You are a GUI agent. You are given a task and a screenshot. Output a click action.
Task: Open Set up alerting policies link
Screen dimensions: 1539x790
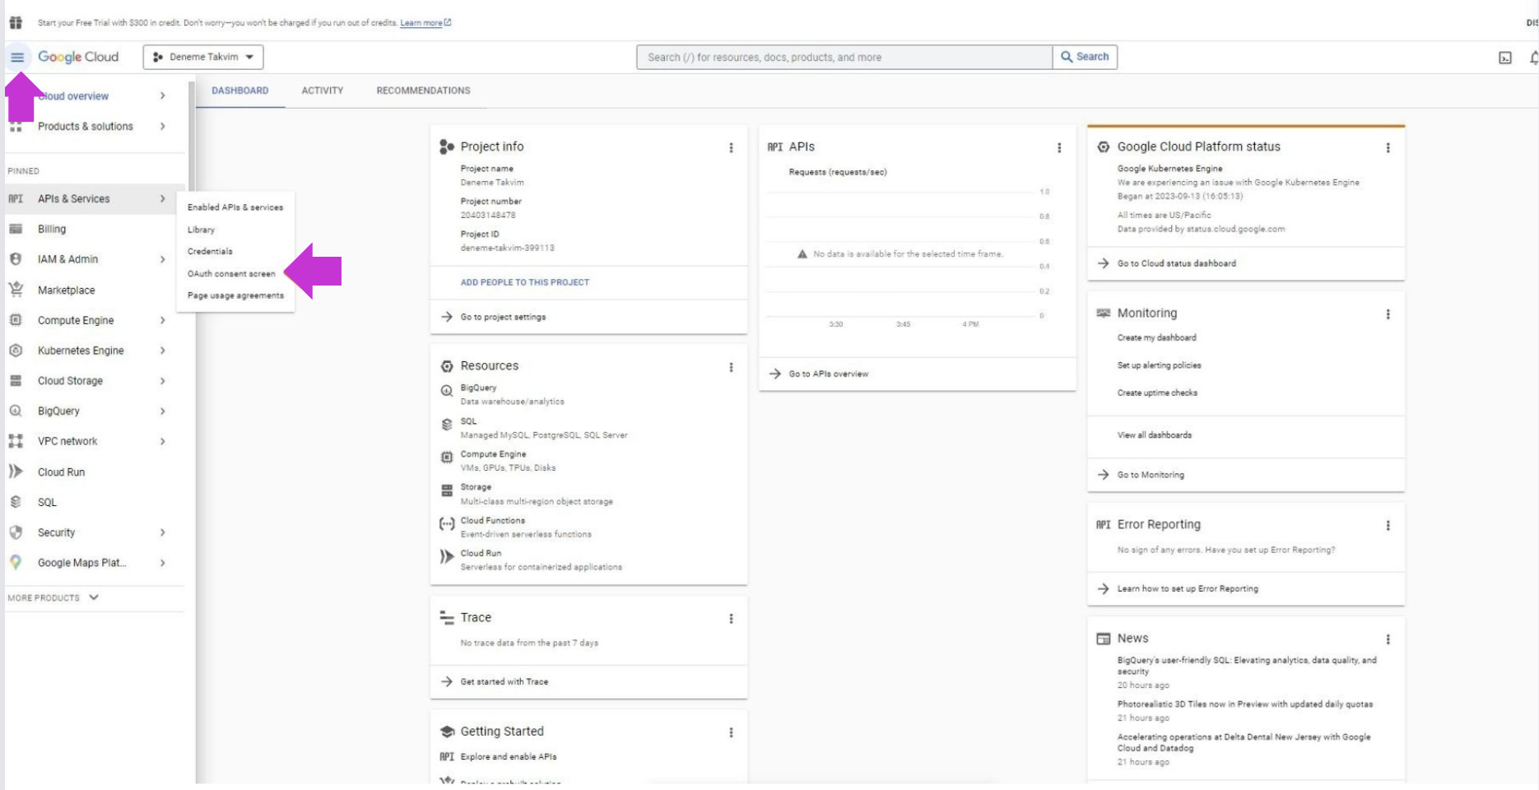tap(1159, 365)
